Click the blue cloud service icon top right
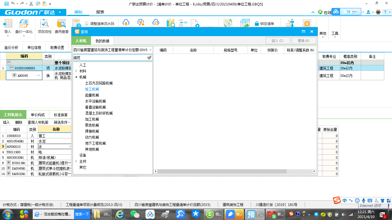 point(336,12)
